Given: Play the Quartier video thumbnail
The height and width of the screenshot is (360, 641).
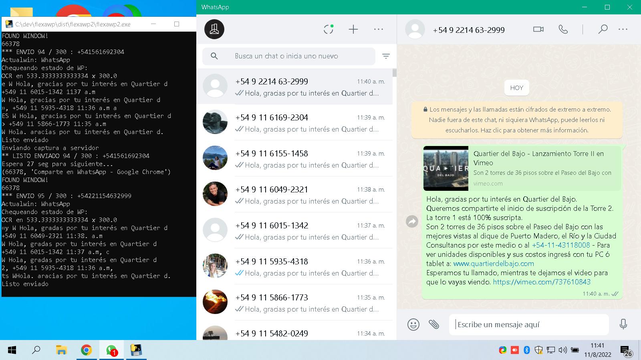Looking at the screenshot, I should (446, 168).
